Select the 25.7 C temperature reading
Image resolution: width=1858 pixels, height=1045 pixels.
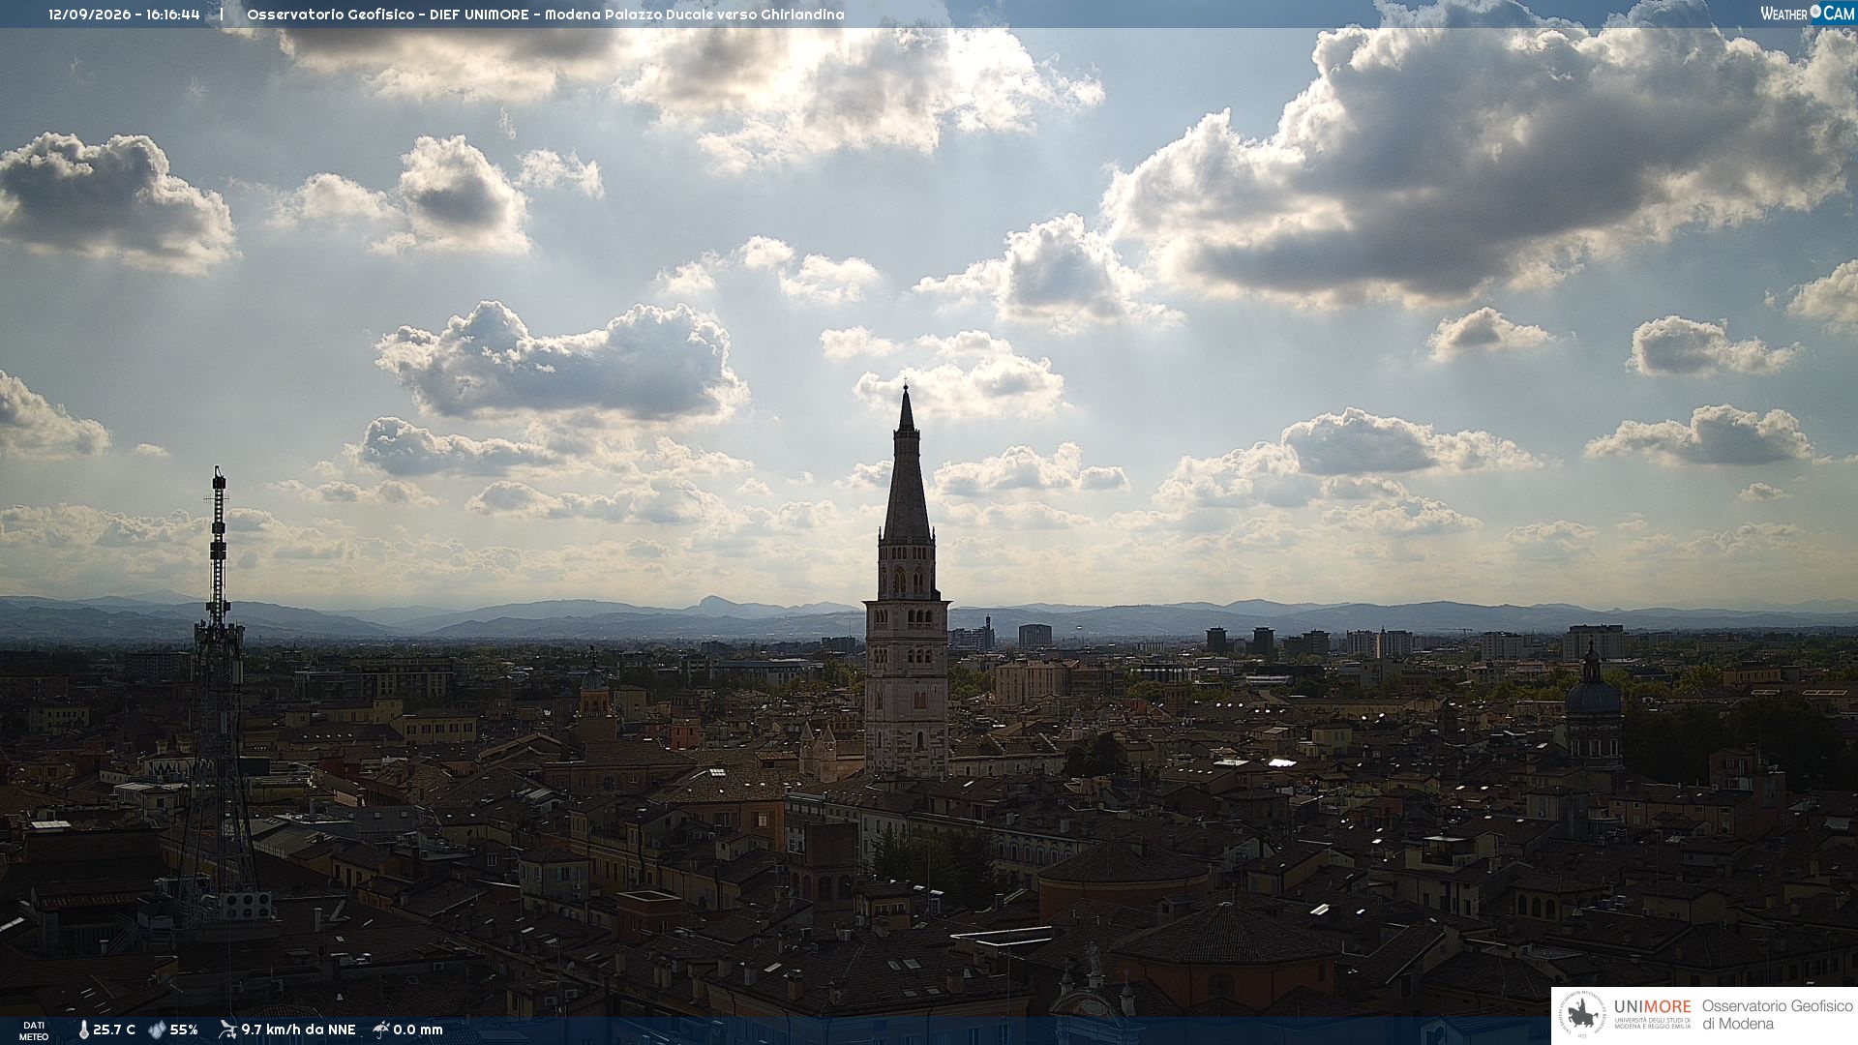coord(114,1030)
